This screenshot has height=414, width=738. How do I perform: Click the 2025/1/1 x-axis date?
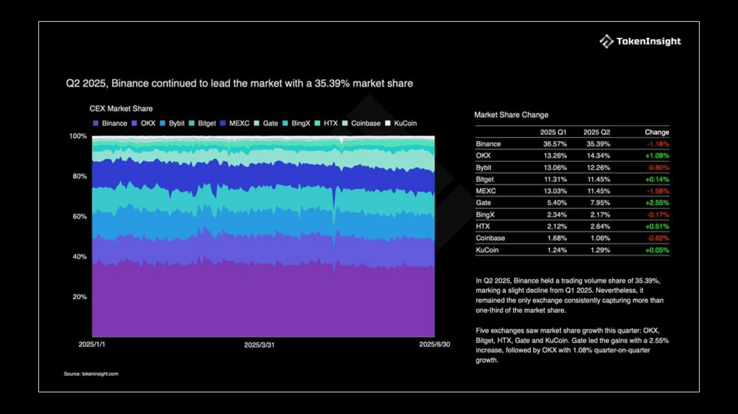(92, 344)
